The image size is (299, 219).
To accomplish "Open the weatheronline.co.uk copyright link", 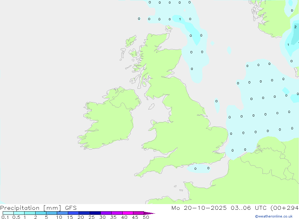I will (274, 216).
